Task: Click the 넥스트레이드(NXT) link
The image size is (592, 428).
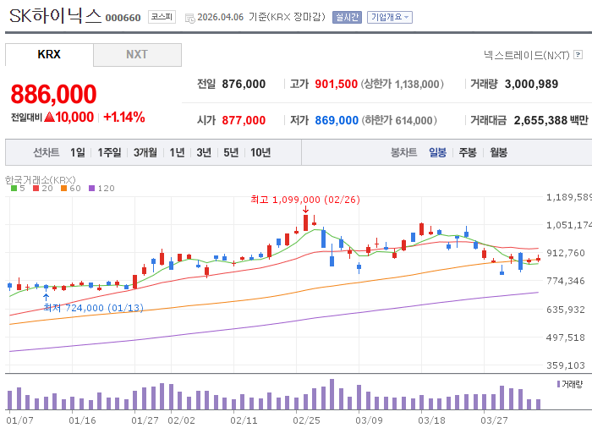Action: [x=527, y=55]
